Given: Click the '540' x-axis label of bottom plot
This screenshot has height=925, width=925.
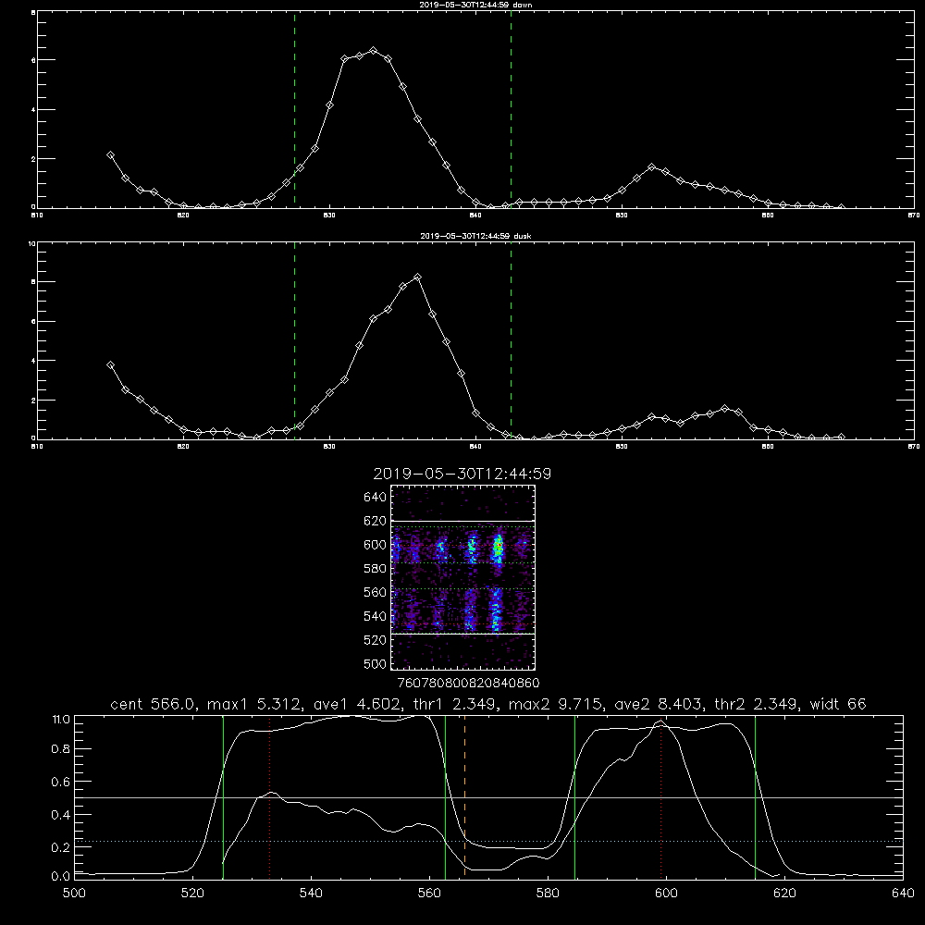Looking at the screenshot, I should [311, 894].
